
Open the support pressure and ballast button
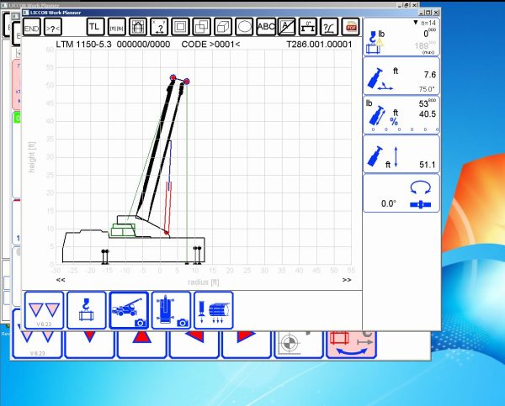tap(214, 310)
